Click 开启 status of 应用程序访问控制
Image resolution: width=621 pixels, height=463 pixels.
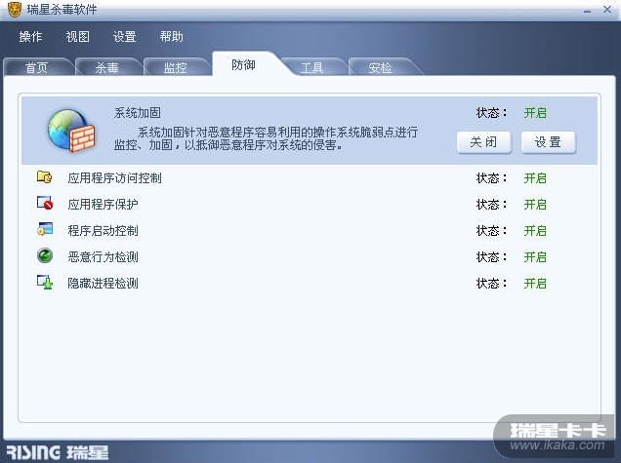535,178
